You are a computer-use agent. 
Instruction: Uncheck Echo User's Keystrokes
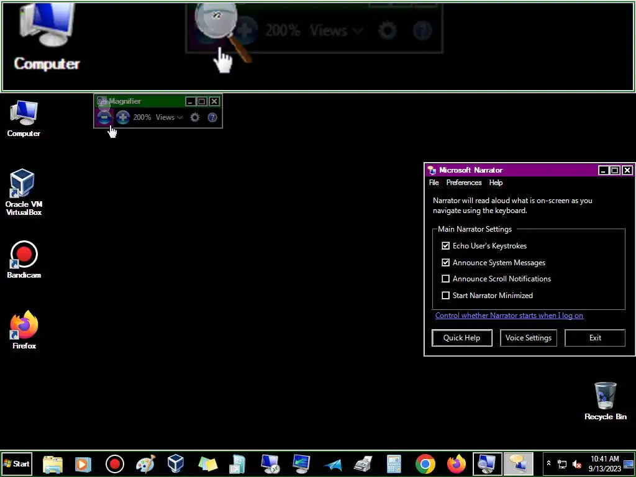[446, 246]
